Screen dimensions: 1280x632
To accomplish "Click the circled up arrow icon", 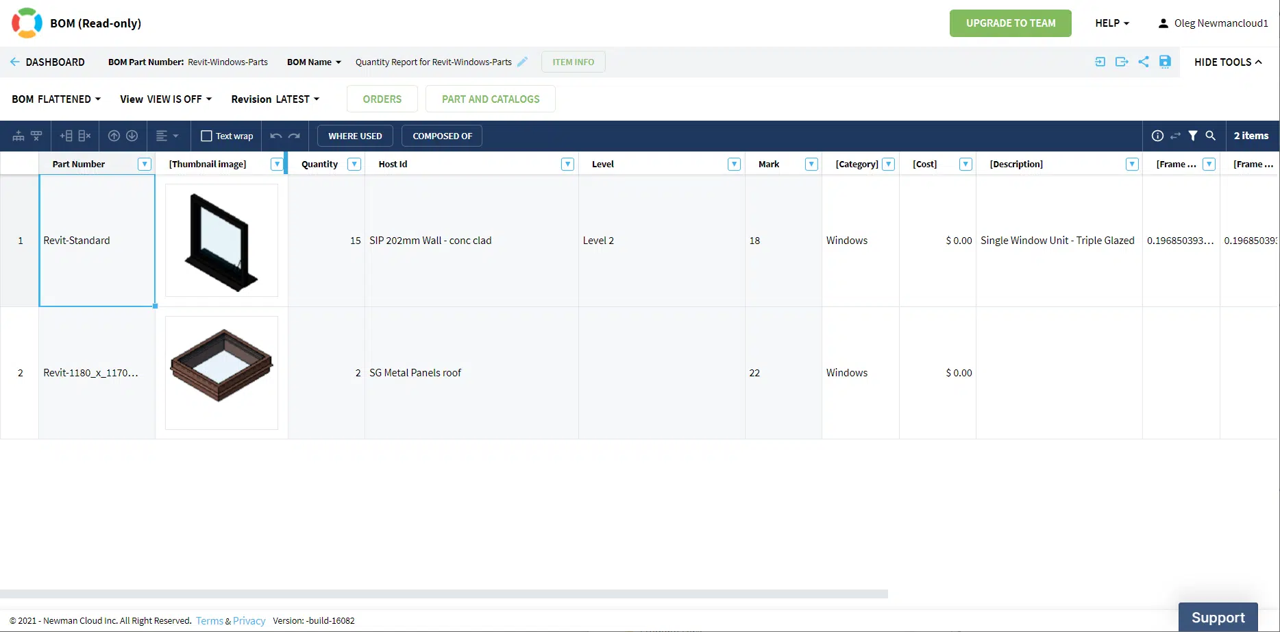I will pyautogui.click(x=114, y=136).
